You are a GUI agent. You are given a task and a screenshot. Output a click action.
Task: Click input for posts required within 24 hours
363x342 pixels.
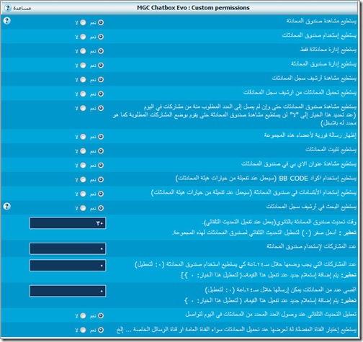68,266
